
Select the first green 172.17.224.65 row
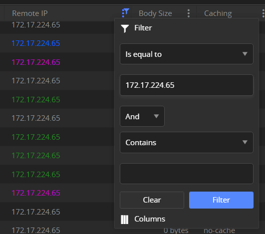pos(36,100)
